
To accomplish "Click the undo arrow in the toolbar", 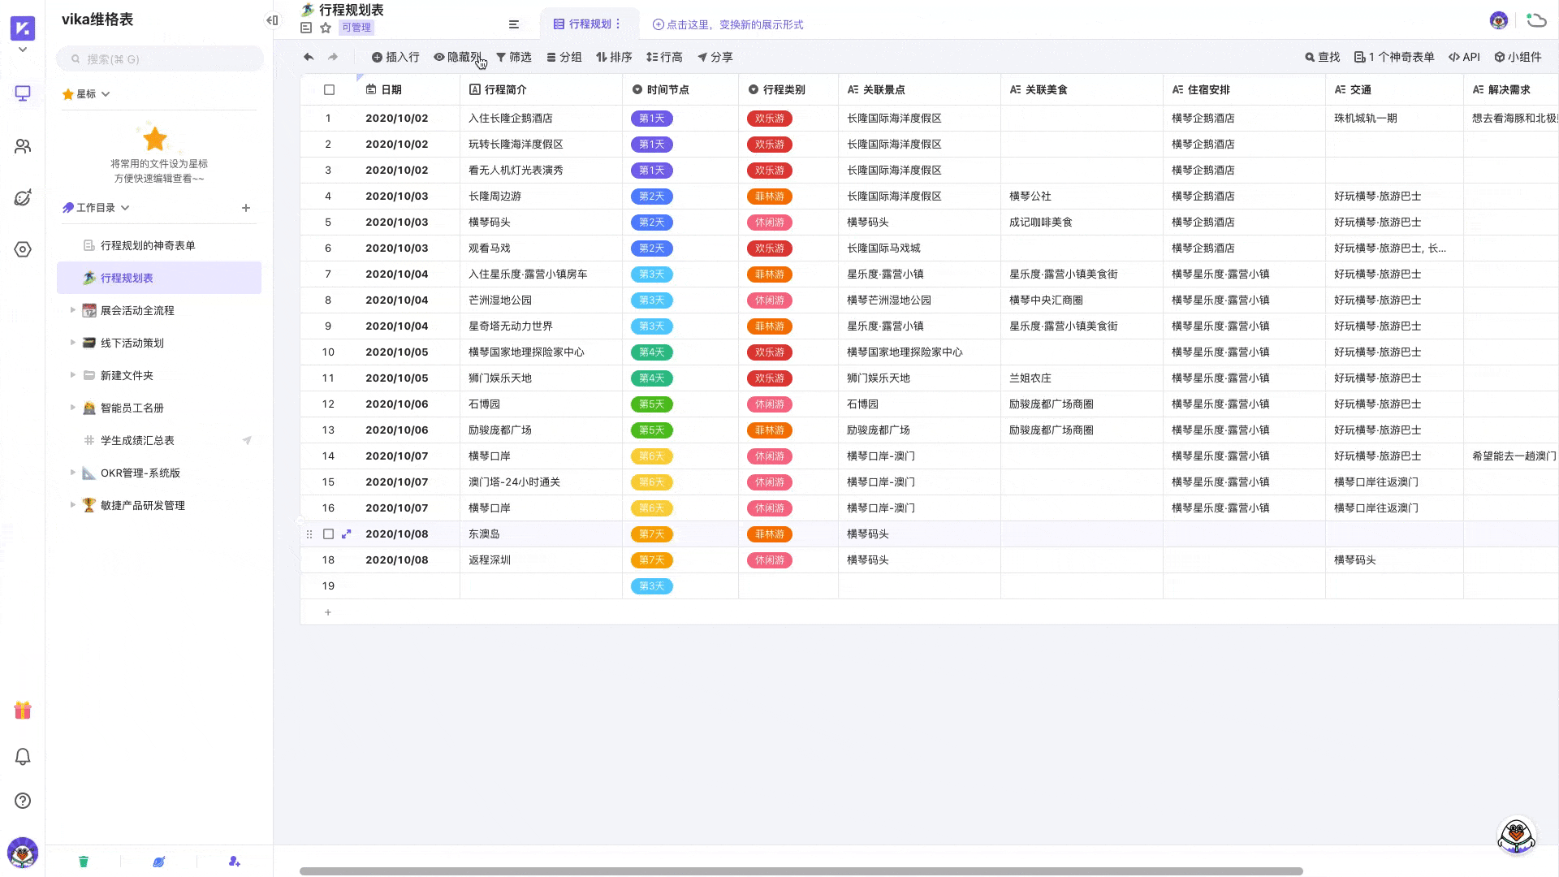I will (308, 57).
